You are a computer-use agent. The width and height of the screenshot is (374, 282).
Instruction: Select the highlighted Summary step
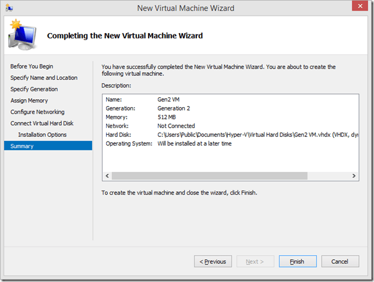(22, 146)
